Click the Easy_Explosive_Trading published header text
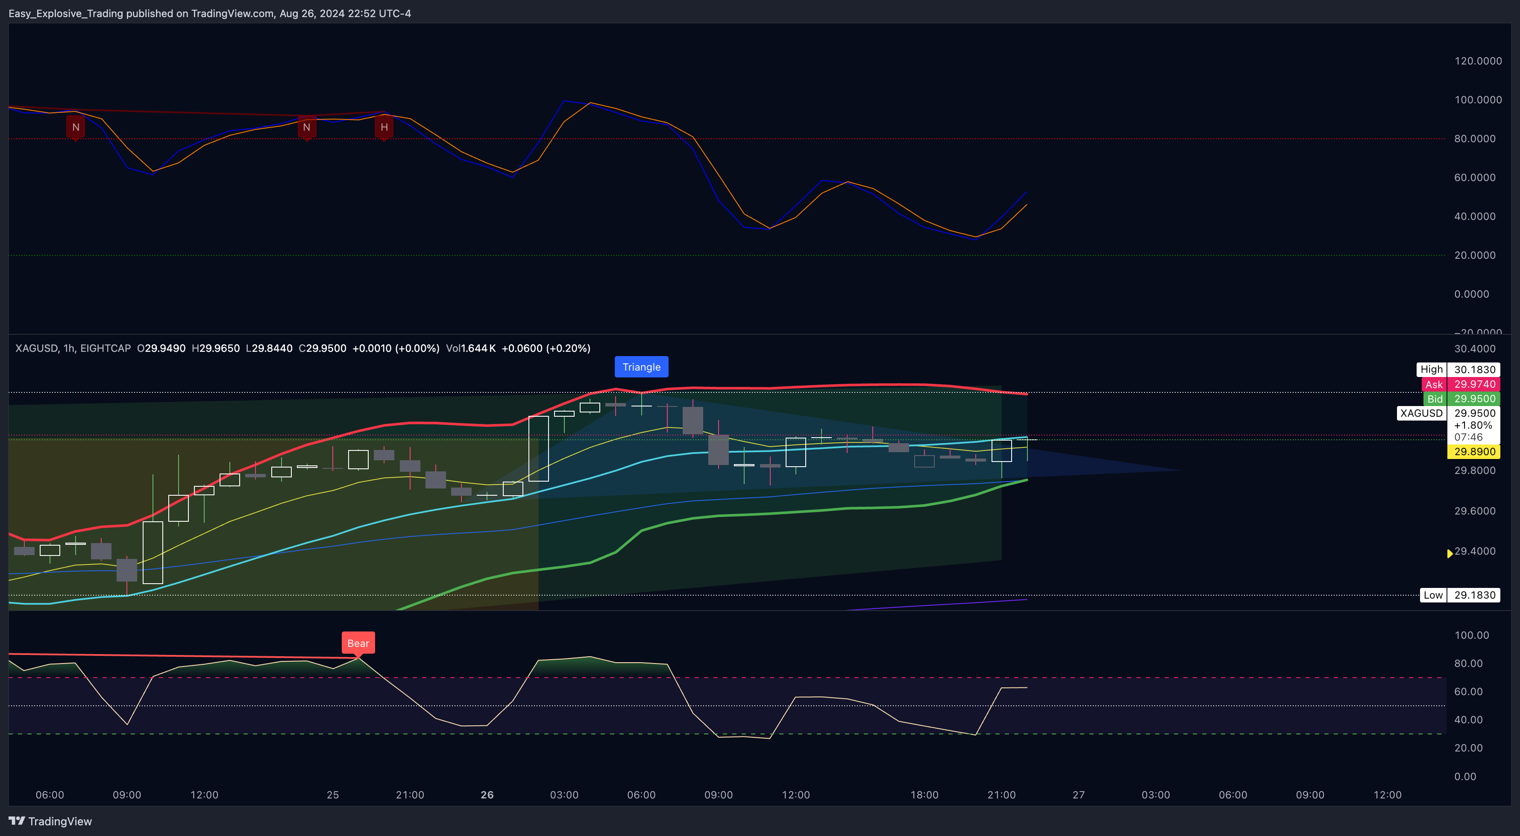The height and width of the screenshot is (836, 1520). 209,13
